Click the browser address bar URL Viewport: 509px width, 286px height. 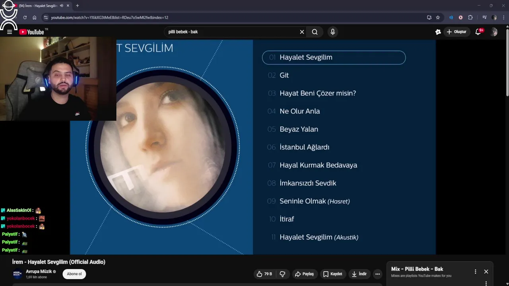click(x=110, y=17)
